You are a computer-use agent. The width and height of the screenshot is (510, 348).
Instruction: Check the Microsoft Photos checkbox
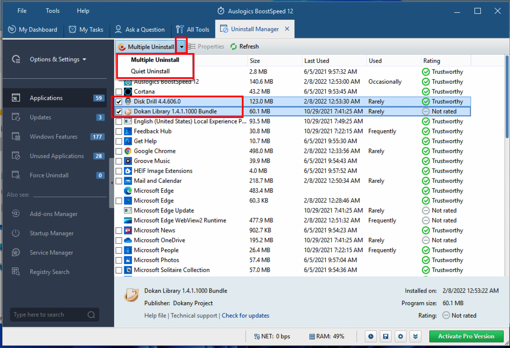pos(119,260)
